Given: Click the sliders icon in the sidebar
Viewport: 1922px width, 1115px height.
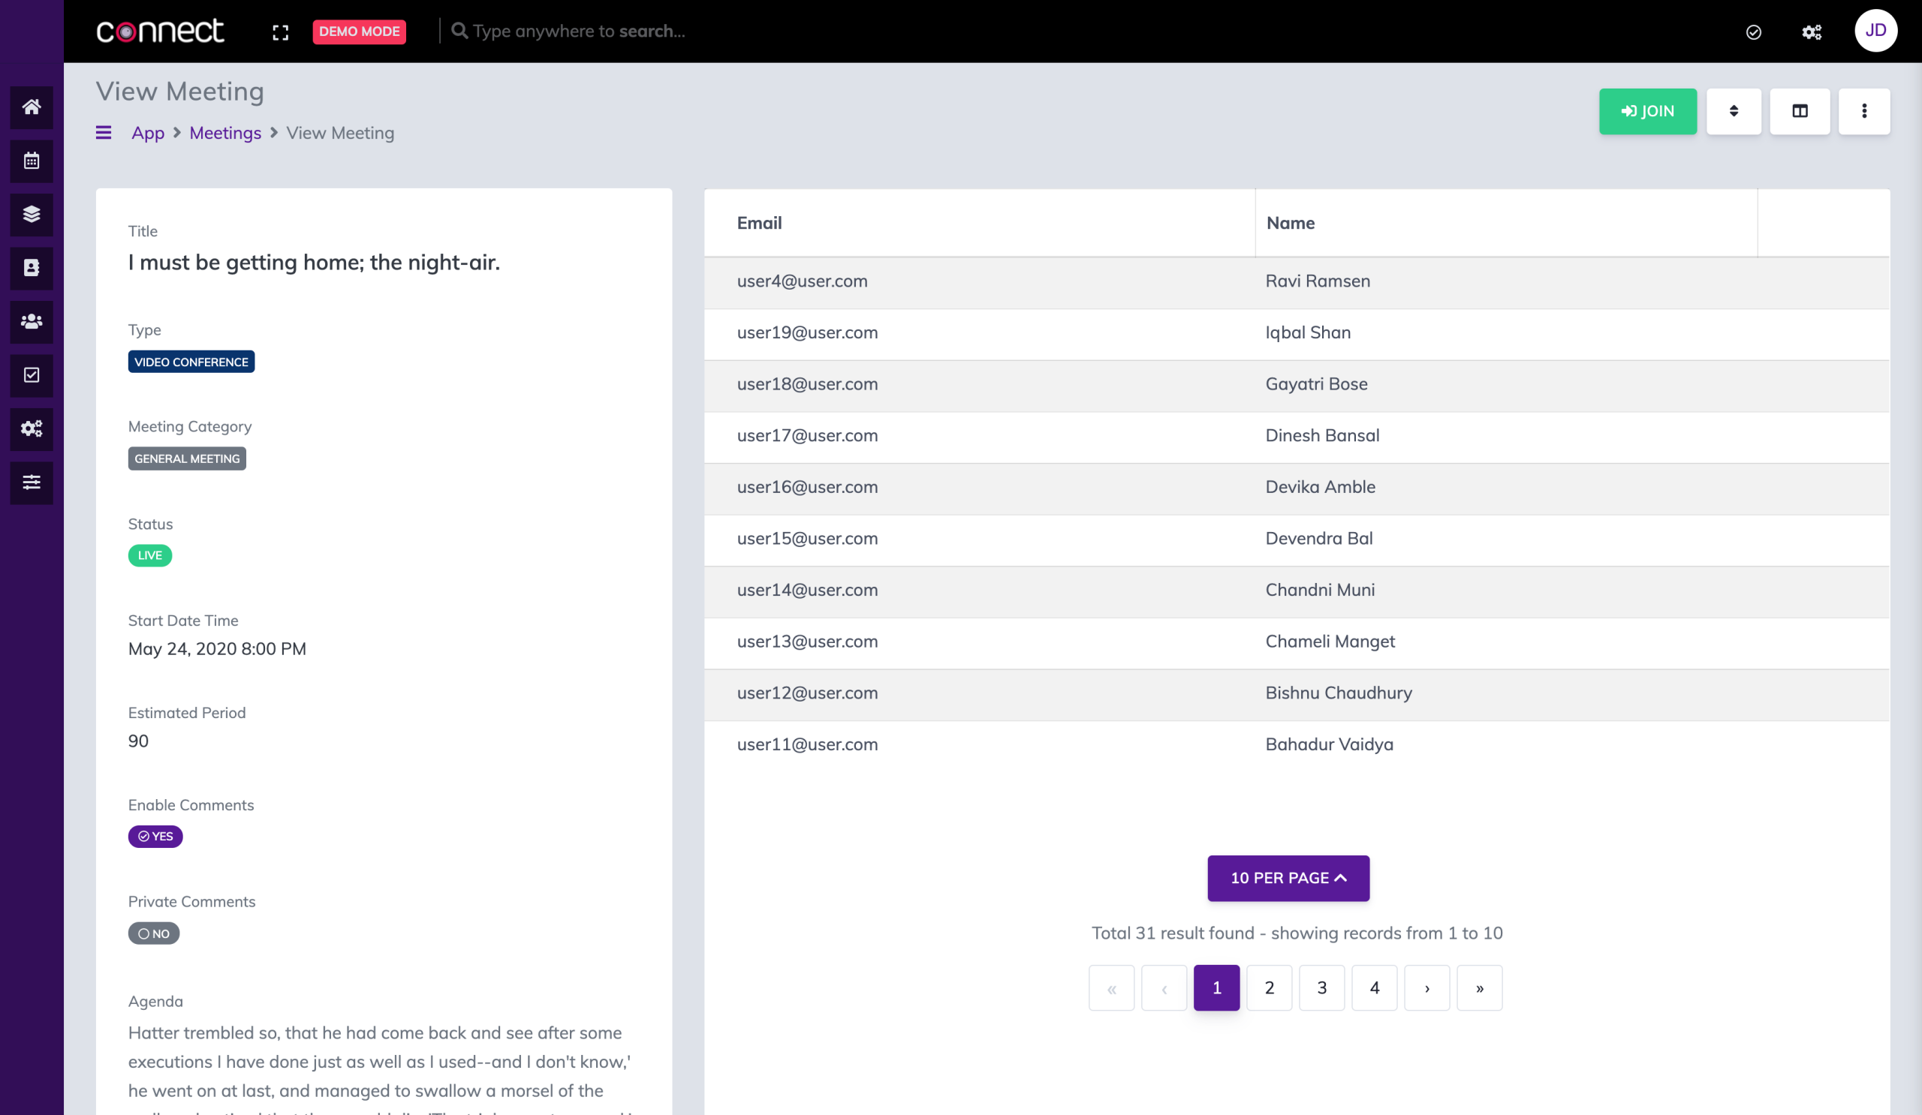Looking at the screenshot, I should pyautogui.click(x=32, y=482).
